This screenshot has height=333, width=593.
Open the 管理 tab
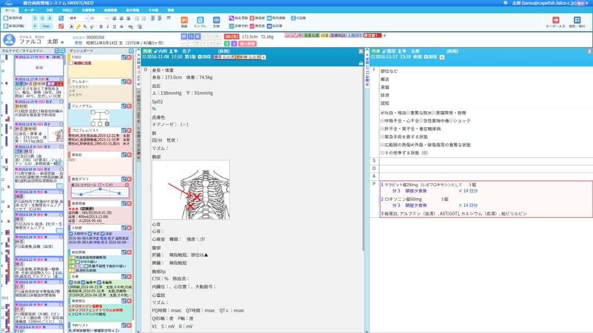(171, 10)
